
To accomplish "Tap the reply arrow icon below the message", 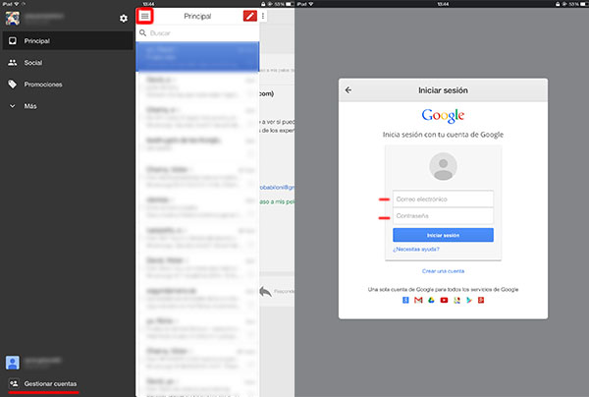I will pos(266,291).
